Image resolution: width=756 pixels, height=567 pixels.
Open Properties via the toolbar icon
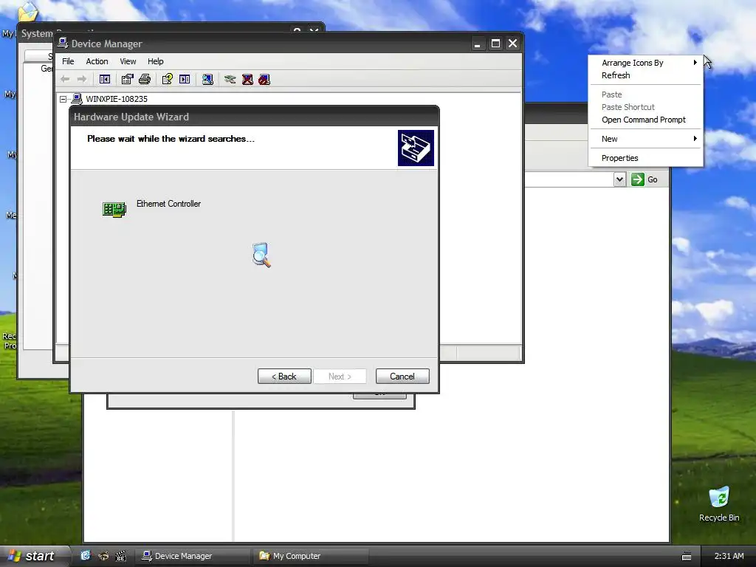(127, 79)
